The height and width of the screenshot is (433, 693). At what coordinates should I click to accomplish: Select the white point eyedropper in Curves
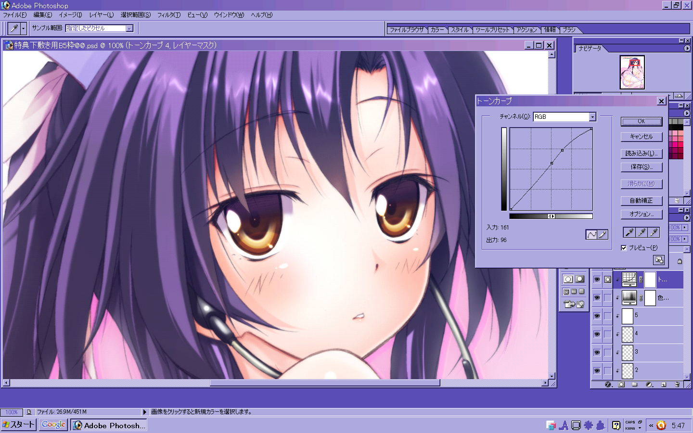[x=654, y=232]
